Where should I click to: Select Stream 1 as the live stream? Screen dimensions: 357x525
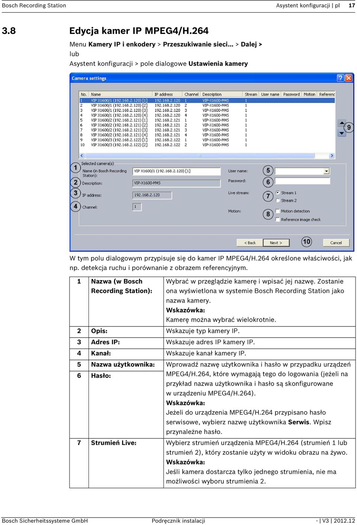[278, 193]
